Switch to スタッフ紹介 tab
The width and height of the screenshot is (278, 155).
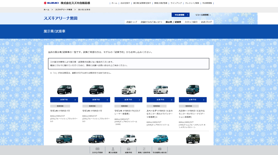coord(191,22)
